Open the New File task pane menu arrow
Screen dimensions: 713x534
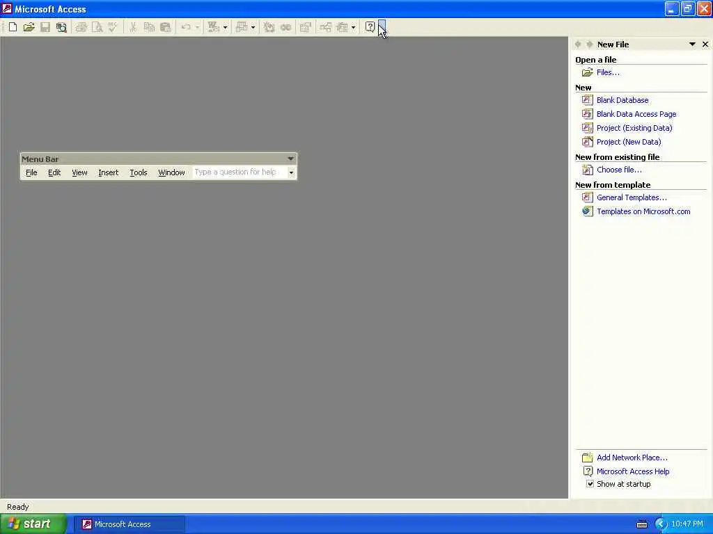(692, 44)
